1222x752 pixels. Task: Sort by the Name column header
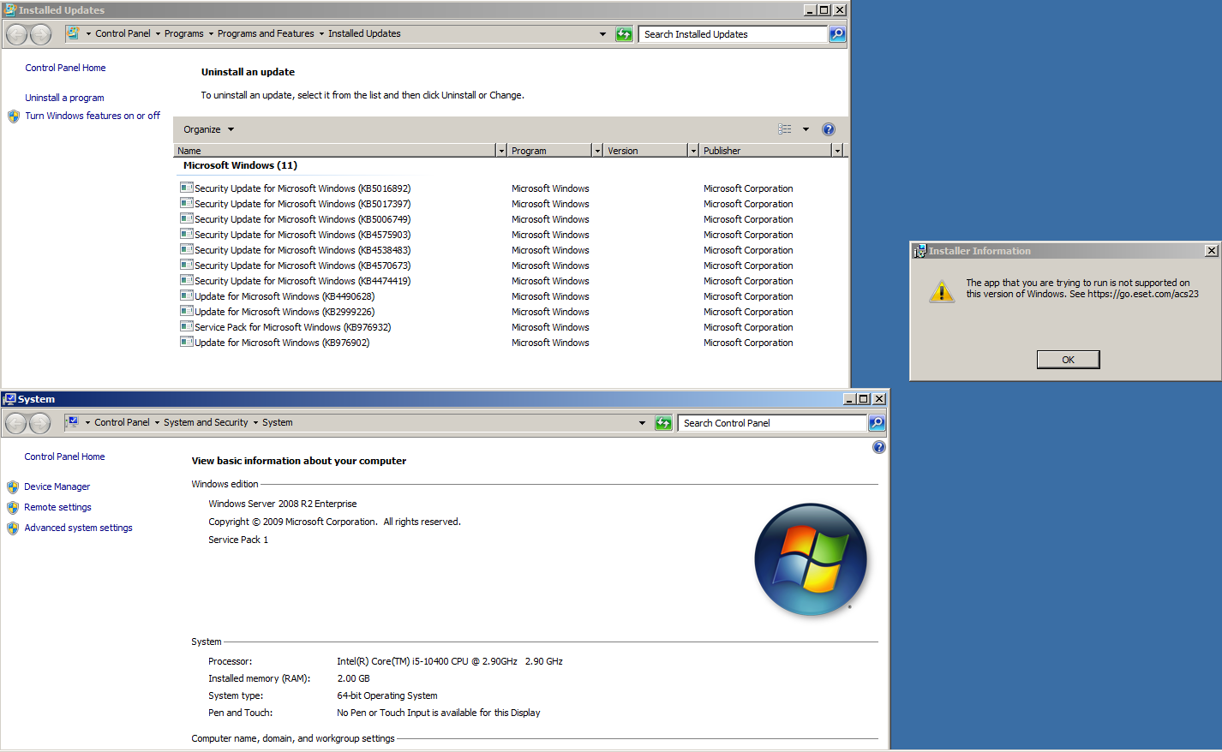click(x=335, y=151)
